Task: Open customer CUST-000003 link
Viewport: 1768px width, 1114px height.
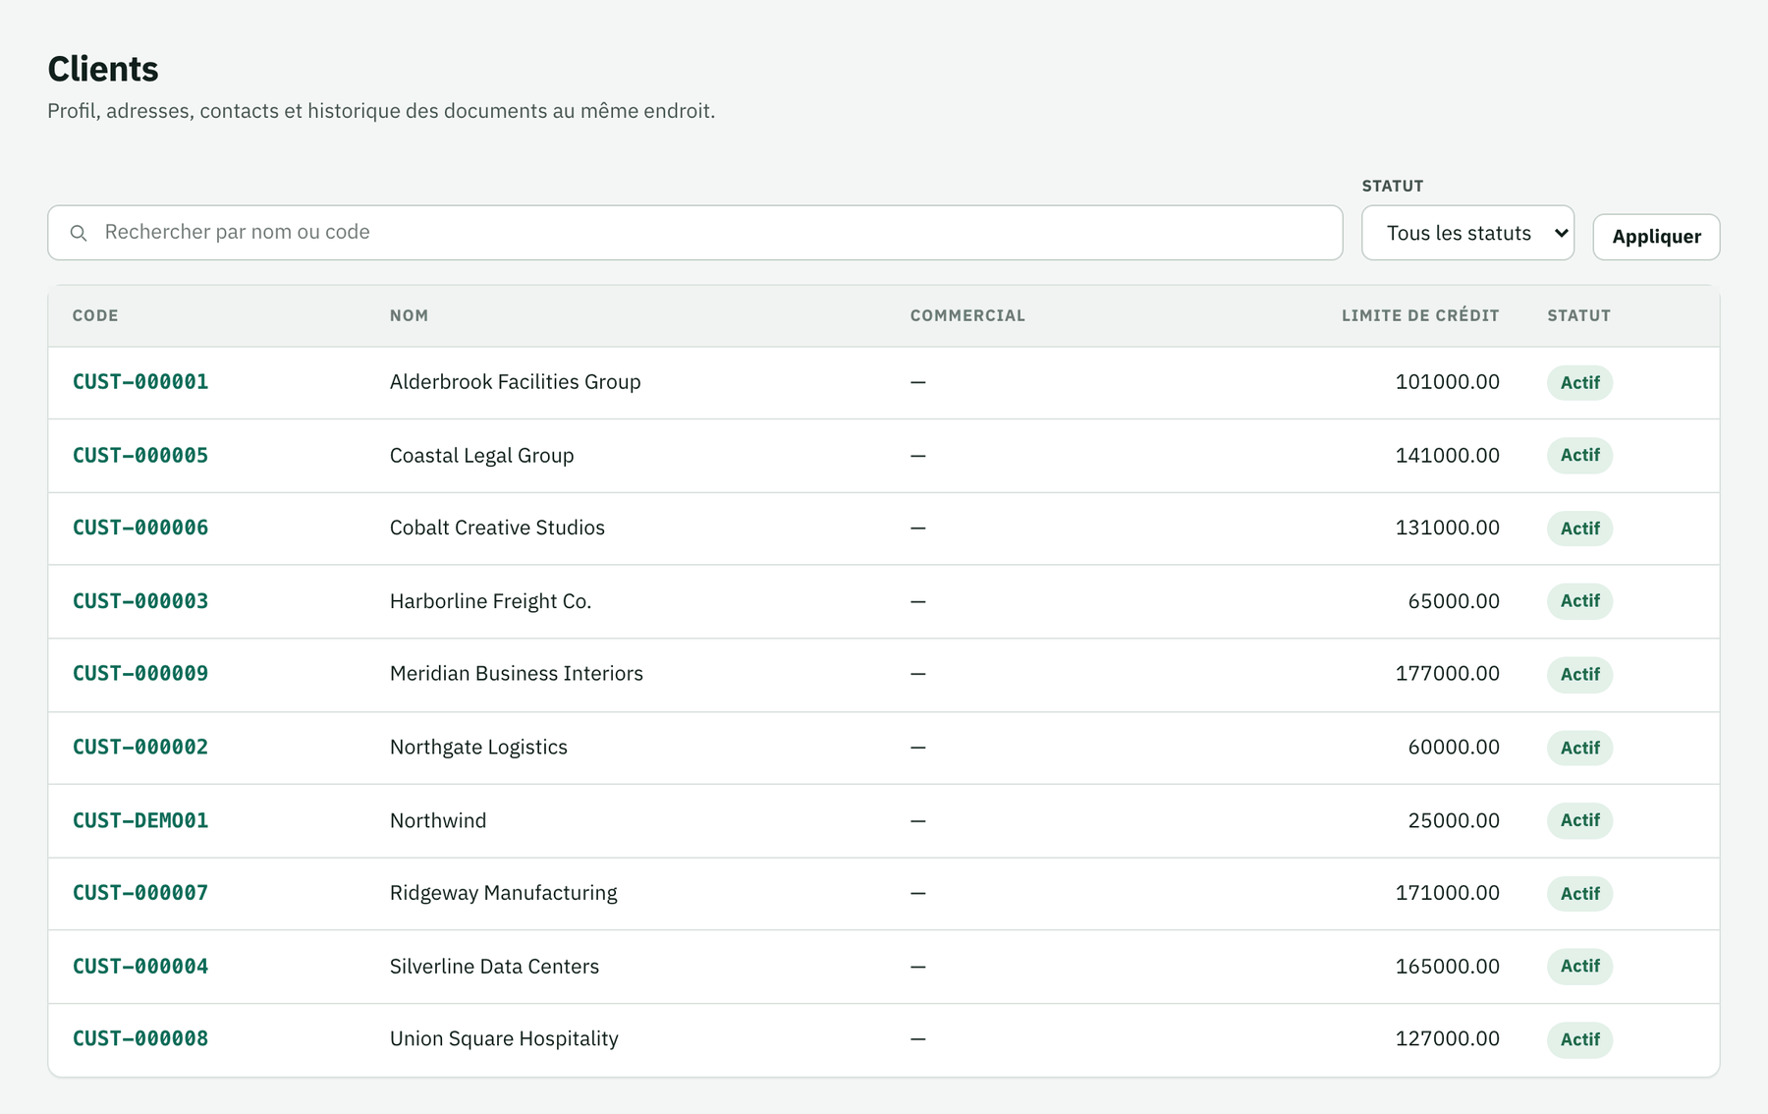Action: click(140, 601)
